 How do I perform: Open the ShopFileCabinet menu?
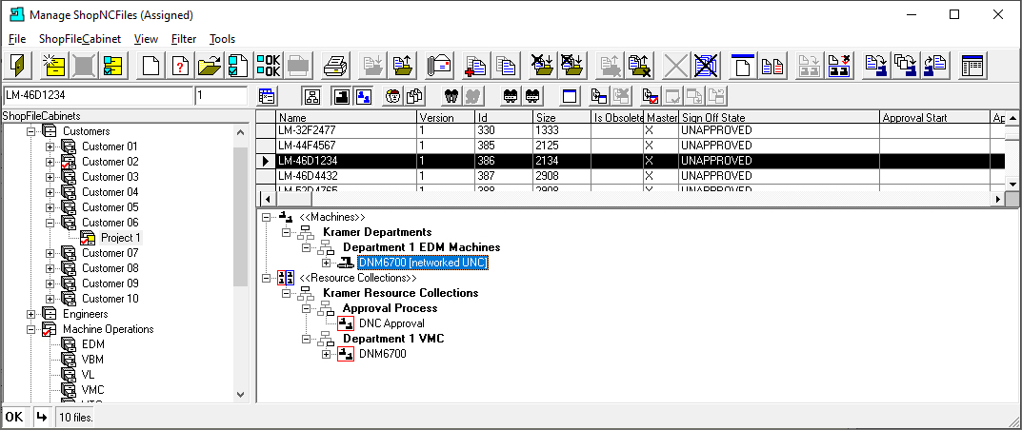[x=80, y=39]
